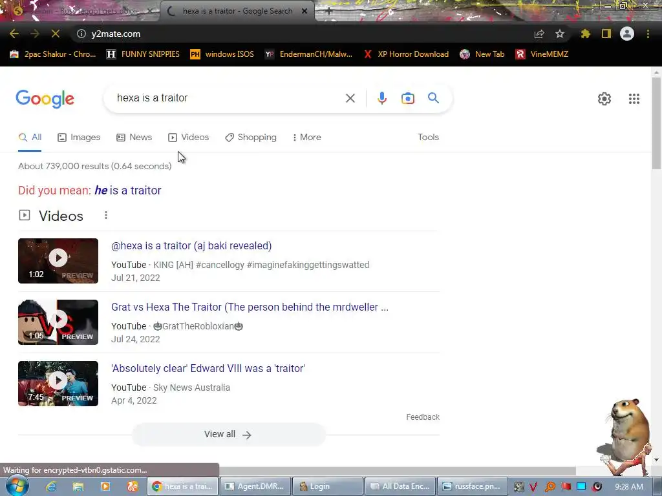Search by image using the camera icon
This screenshot has height=496, width=662.
pos(408,98)
